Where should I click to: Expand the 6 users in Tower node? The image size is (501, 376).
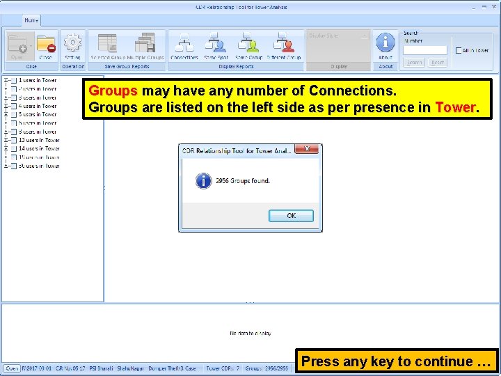[6, 123]
